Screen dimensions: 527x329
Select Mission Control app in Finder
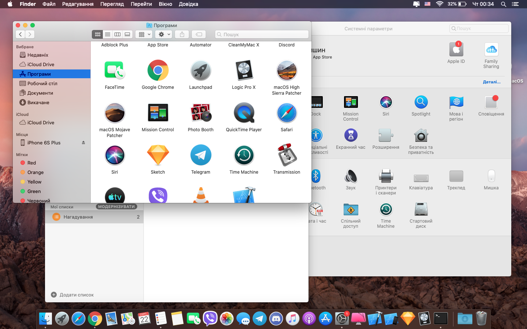[x=158, y=113]
